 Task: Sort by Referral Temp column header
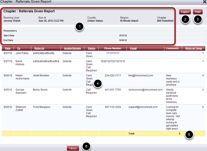point(194,48)
